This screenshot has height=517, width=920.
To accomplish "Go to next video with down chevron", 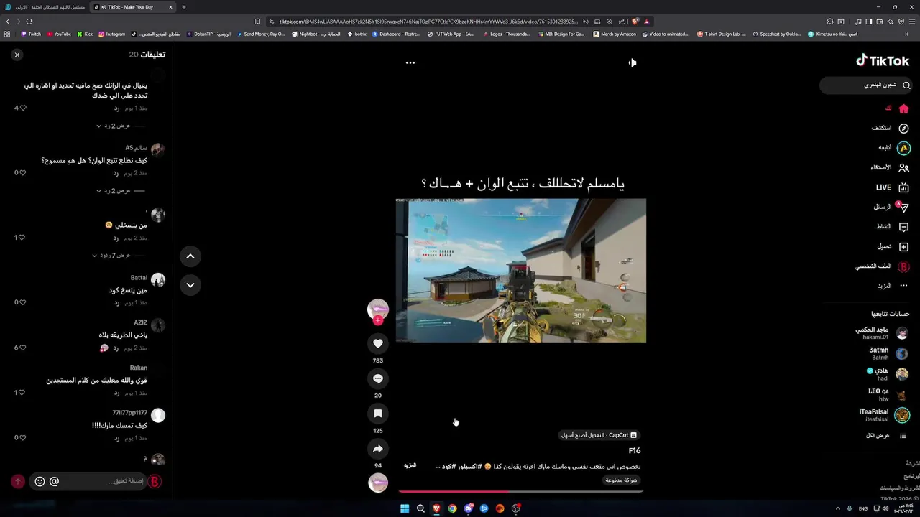I will click(x=190, y=285).
